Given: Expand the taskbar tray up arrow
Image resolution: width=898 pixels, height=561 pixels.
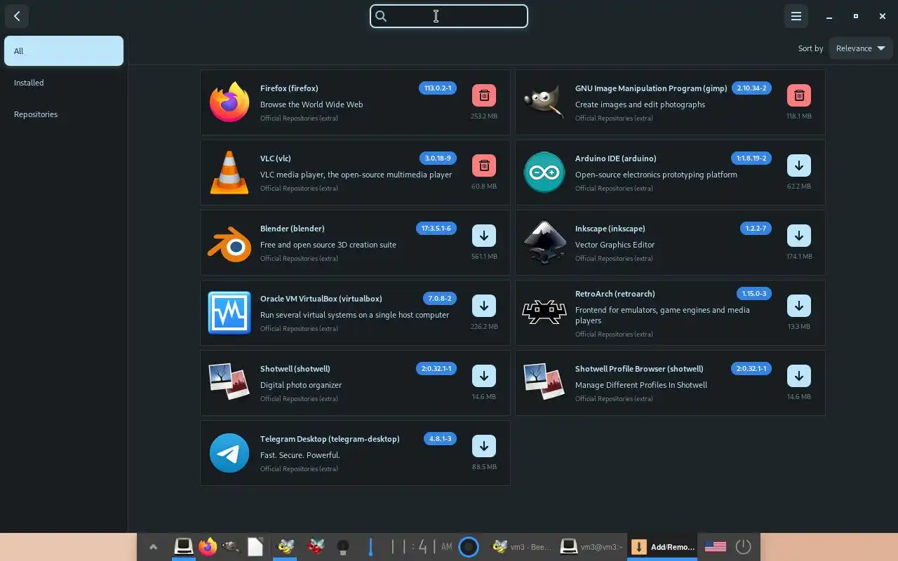Looking at the screenshot, I should click(x=153, y=547).
